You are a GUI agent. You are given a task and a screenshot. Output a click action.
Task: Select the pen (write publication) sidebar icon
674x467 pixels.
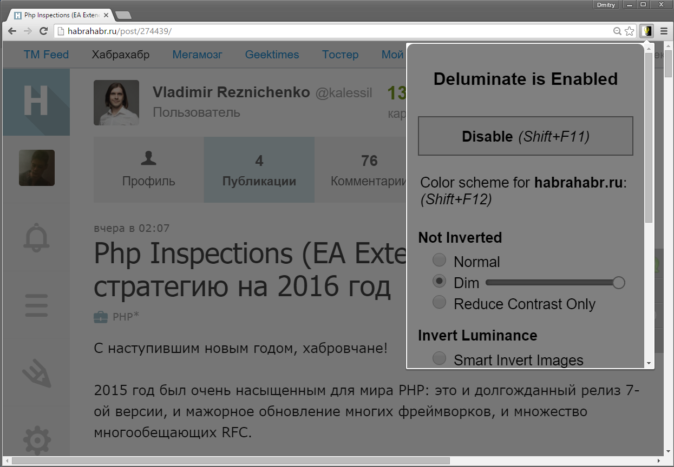[36, 372]
